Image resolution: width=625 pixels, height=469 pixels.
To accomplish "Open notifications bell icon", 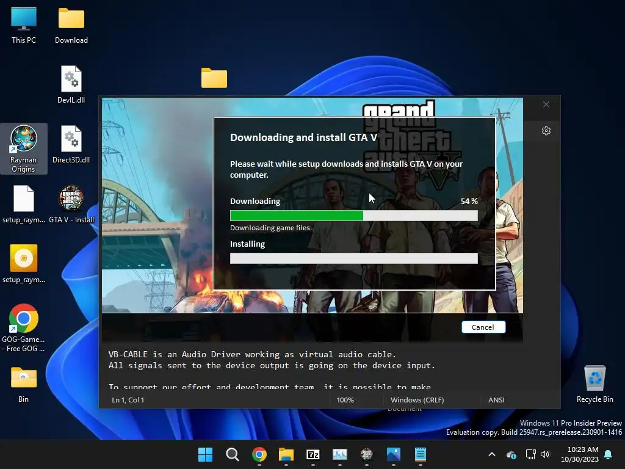I will coord(609,454).
